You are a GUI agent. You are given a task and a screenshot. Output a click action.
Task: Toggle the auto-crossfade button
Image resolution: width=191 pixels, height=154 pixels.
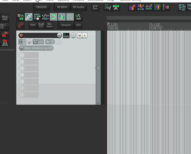62,17
